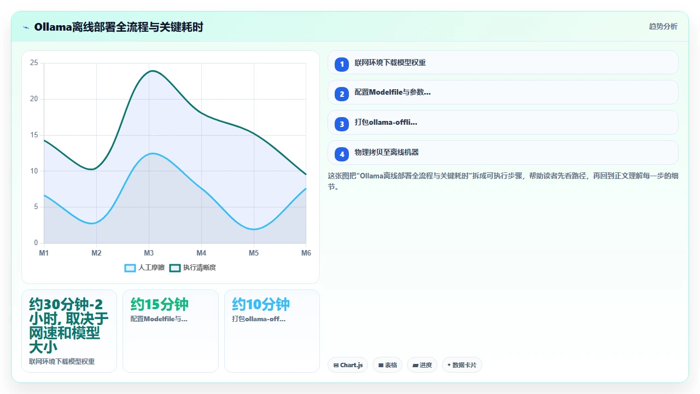This screenshot has width=700, height=394.
Task: Click the step 3 number badge
Action: (342, 124)
